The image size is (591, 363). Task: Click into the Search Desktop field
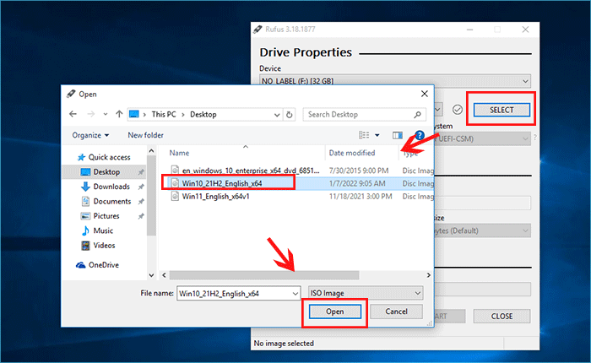(364, 114)
